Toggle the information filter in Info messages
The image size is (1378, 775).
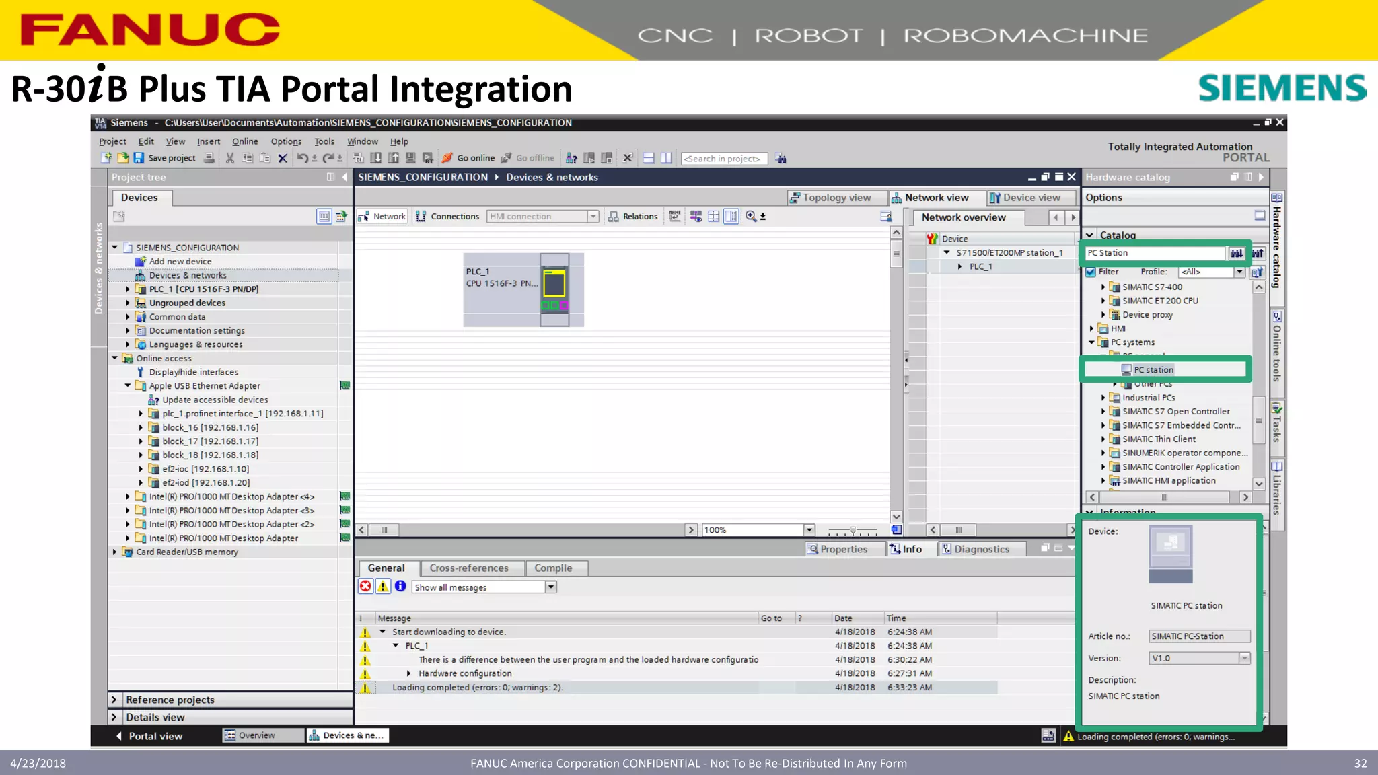(x=400, y=587)
